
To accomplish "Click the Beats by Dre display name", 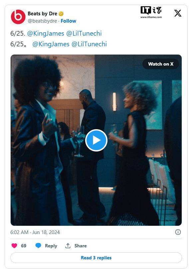I will pyautogui.click(x=43, y=13).
